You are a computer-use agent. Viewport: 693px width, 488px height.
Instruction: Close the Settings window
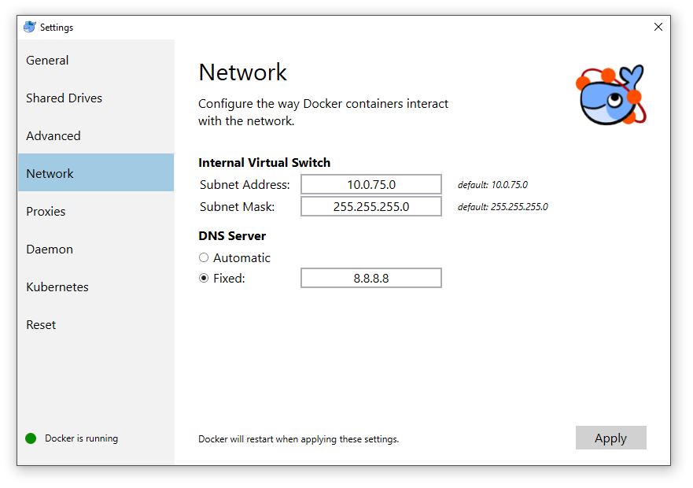658,27
